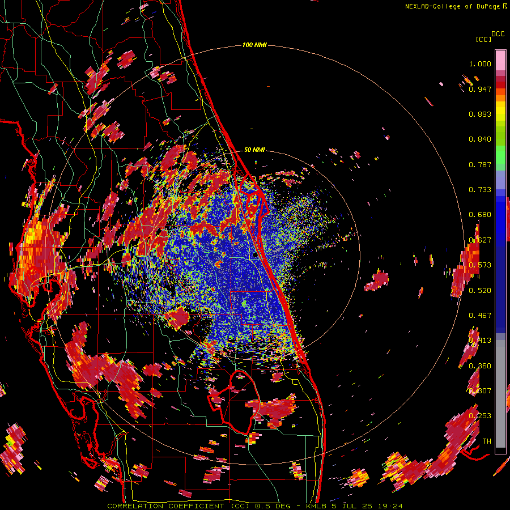The height and width of the screenshot is (510, 510).
Task: Pick the gray color bar segment near 0.307
Action: coord(500,394)
